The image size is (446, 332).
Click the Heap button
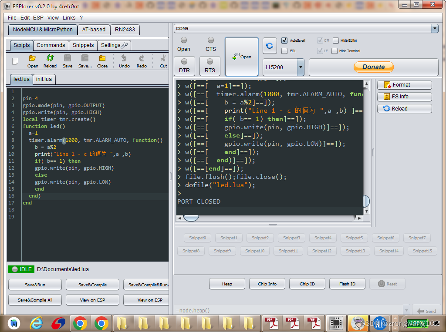point(227,284)
